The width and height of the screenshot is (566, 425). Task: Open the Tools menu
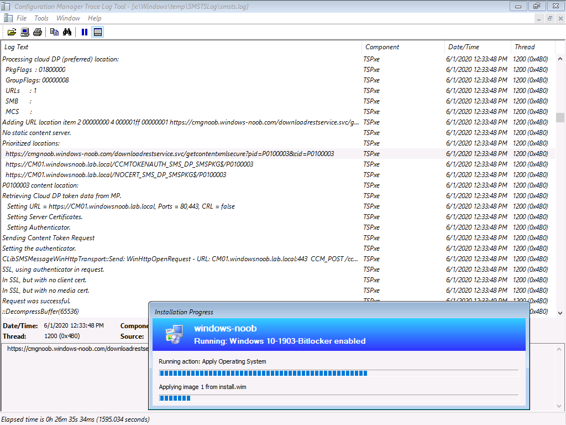click(41, 18)
